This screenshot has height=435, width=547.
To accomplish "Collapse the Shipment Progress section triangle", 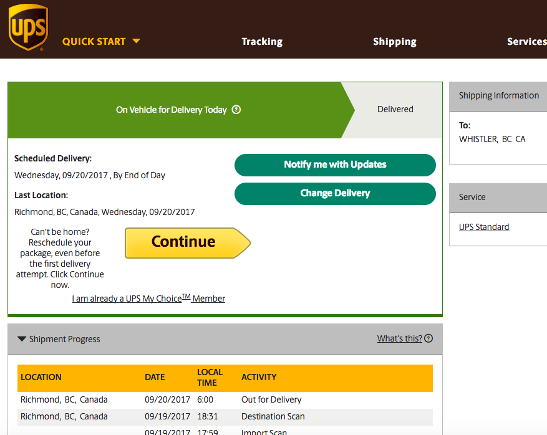I will (x=22, y=339).
